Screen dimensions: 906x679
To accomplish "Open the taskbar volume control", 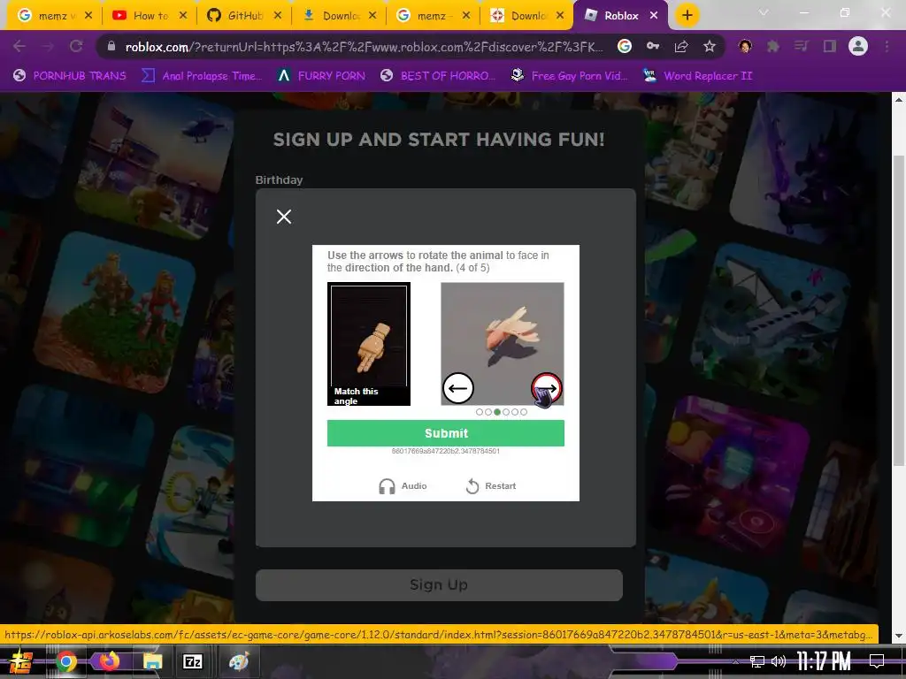I will coord(779,661).
